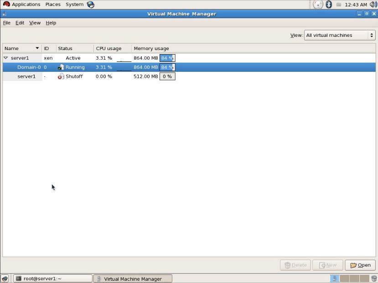Open the volume control speaker icon
Viewport: 378px width, 283px height.
coord(373,5)
